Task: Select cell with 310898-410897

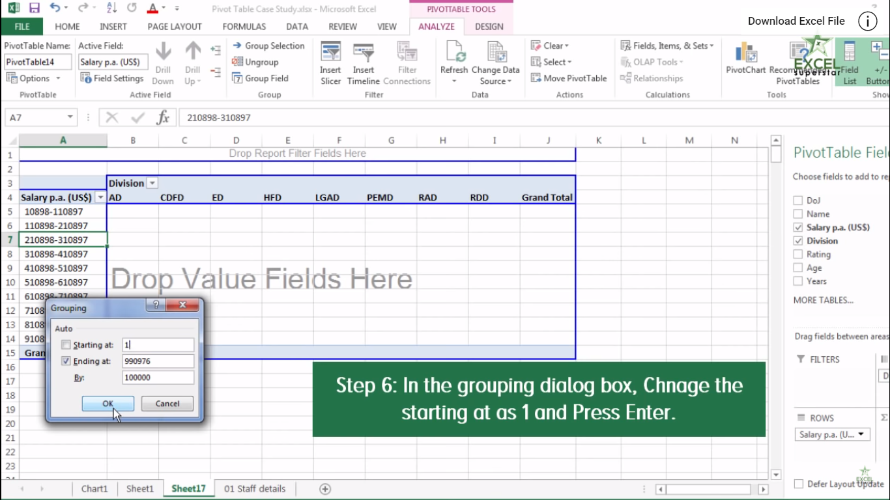Action: 63,254
